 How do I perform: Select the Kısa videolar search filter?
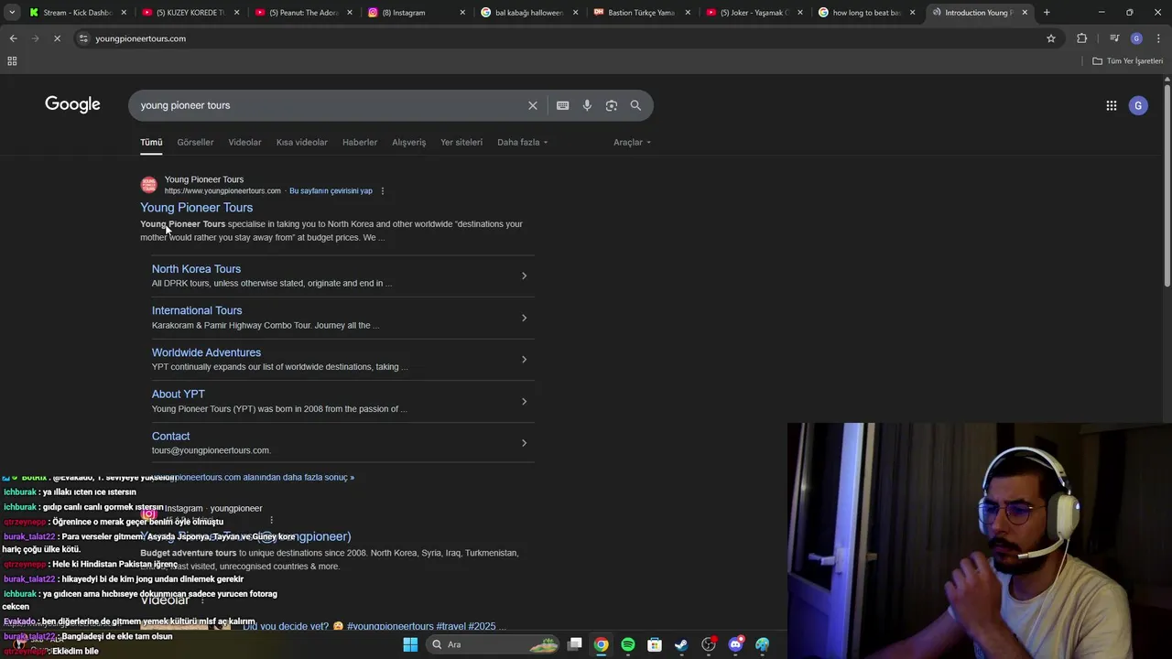click(x=302, y=142)
